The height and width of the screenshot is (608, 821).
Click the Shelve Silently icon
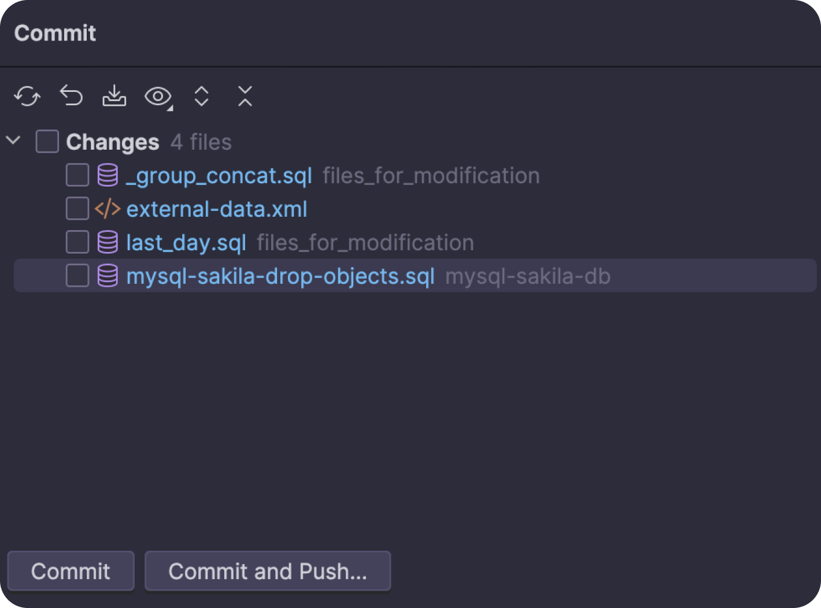point(114,96)
